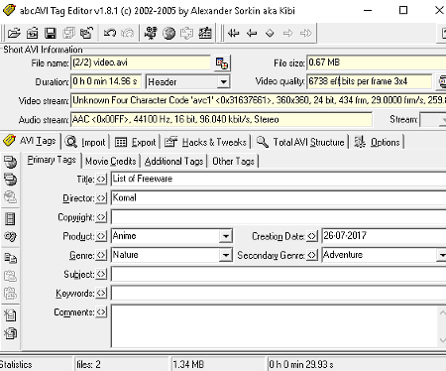Click the <> button beside Copyright
This screenshot has width=446, height=371.
[x=101, y=217]
